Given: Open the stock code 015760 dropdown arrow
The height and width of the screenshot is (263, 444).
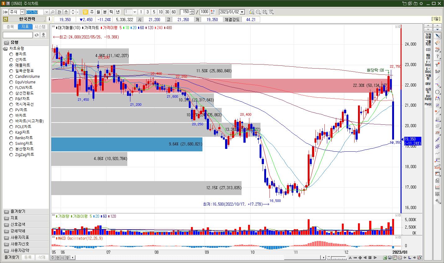Looking at the screenshot, I should (47, 12).
